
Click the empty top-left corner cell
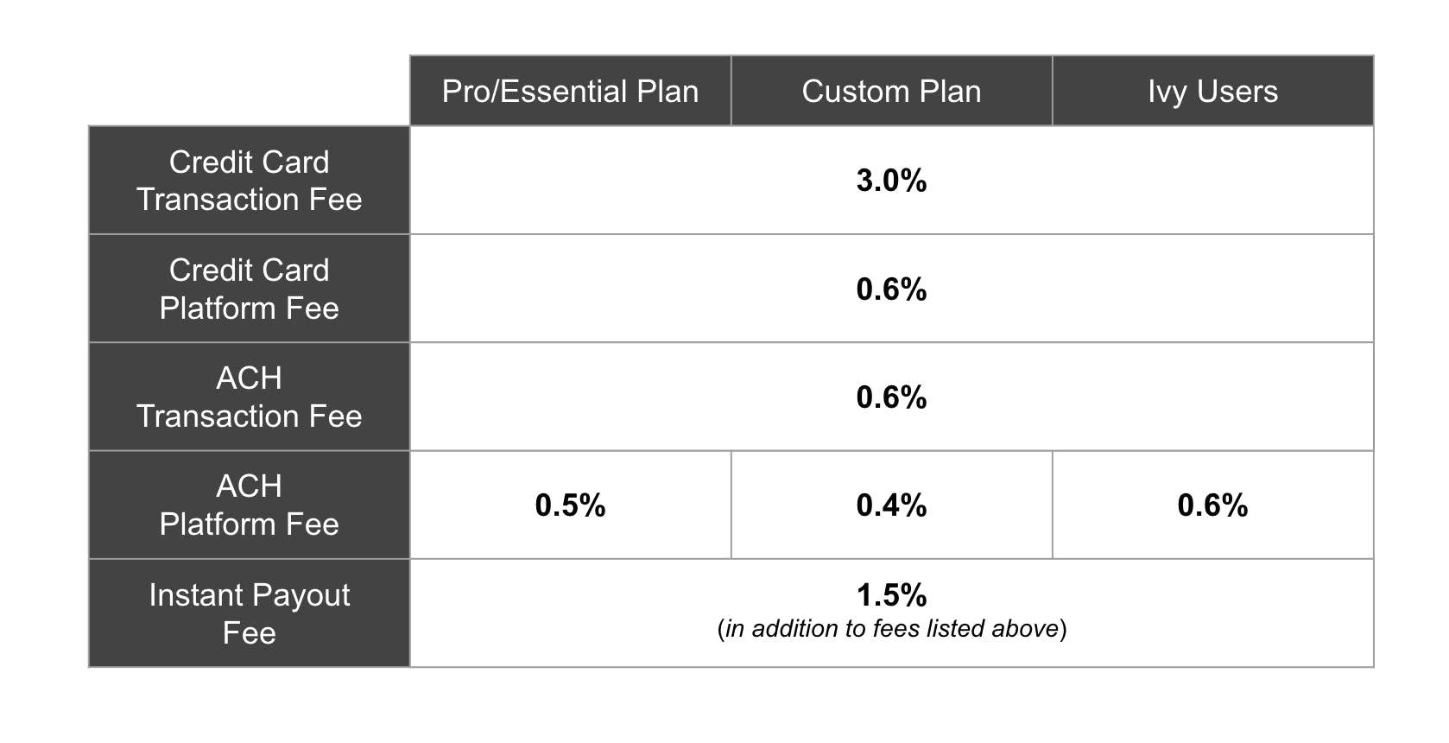[249, 91]
